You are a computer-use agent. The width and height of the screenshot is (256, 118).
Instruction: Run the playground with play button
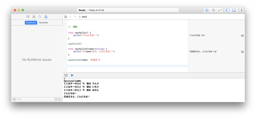tap(72, 75)
